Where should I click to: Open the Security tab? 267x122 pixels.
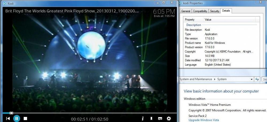(214, 11)
